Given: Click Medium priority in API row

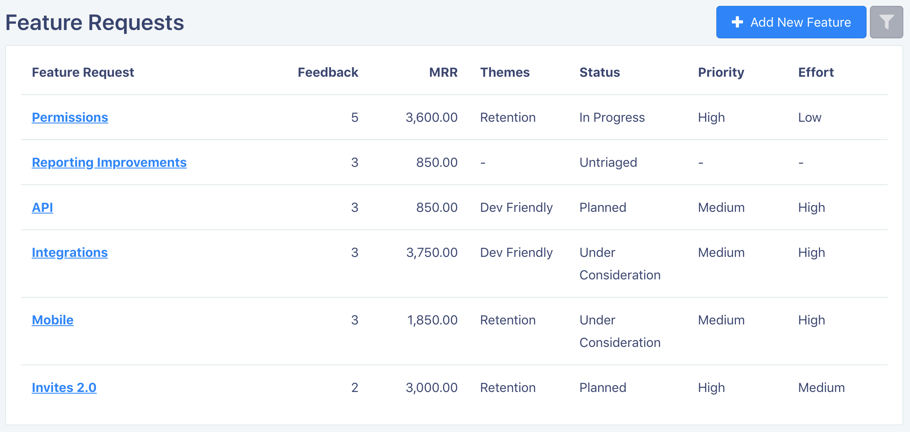Looking at the screenshot, I should (x=721, y=208).
